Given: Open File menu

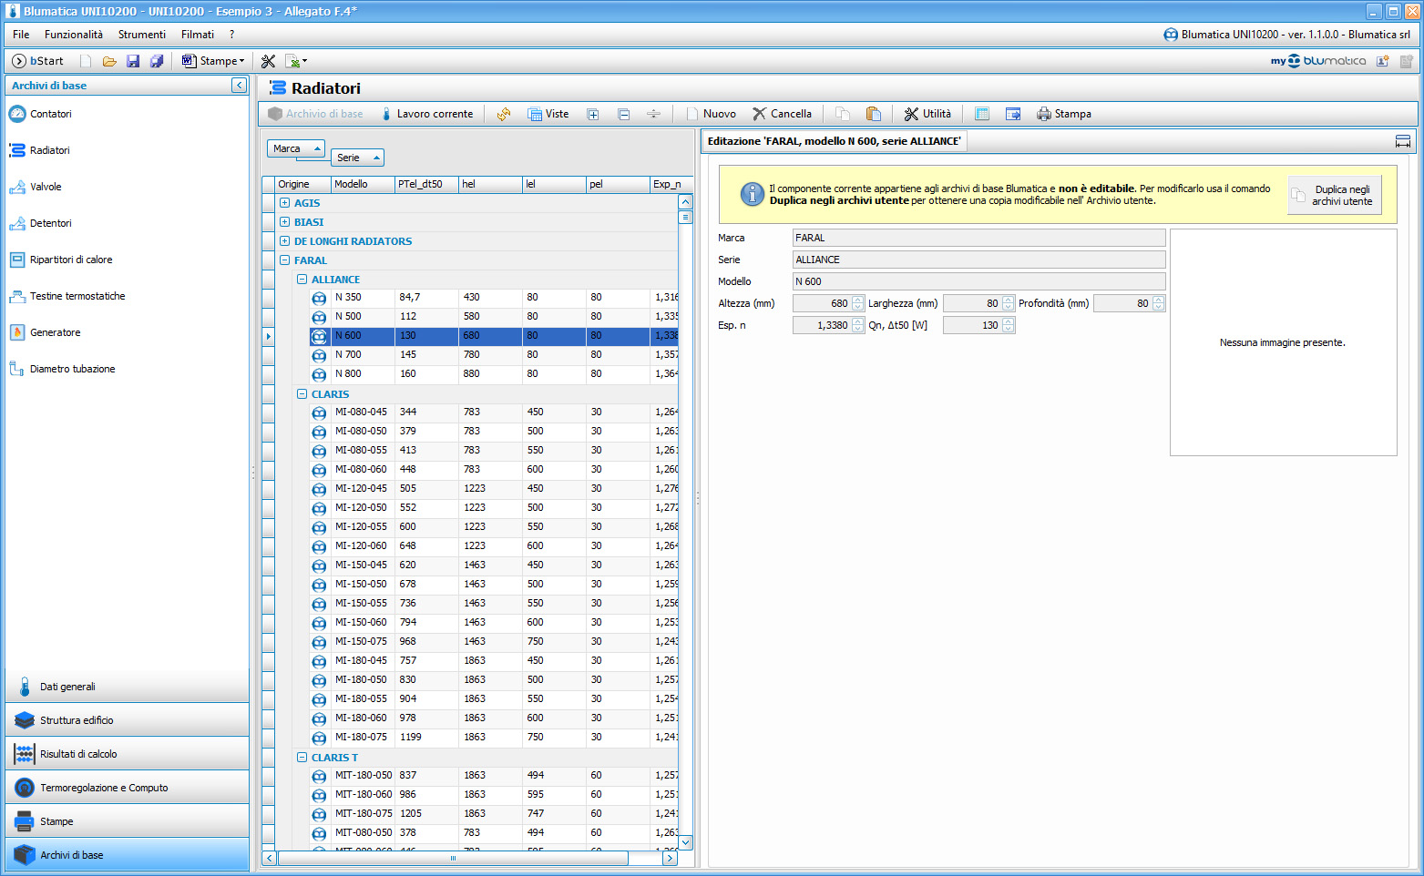Looking at the screenshot, I should click(x=21, y=35).
